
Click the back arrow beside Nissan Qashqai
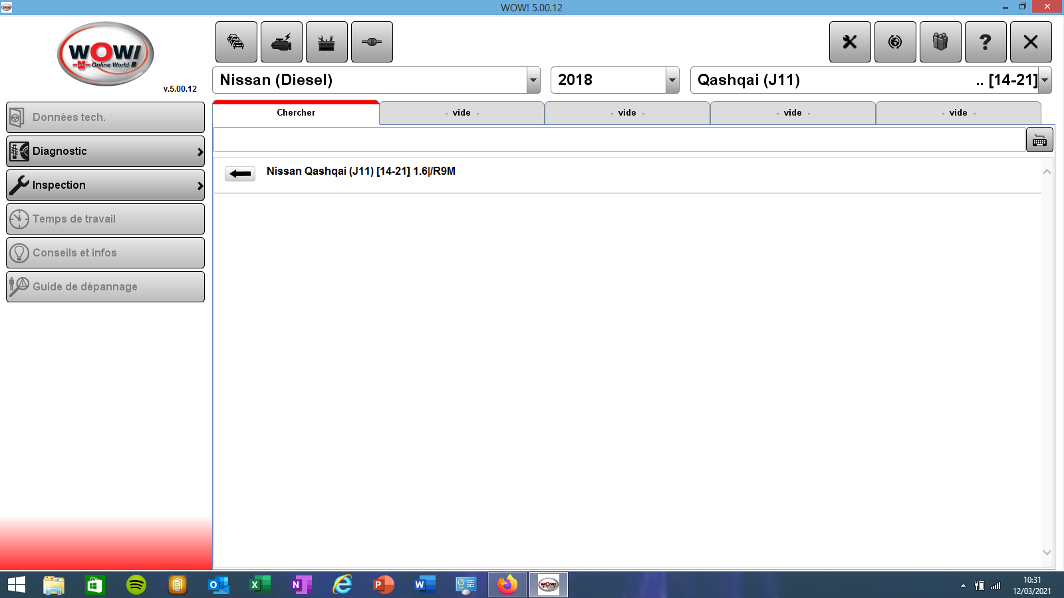[240, 174]
